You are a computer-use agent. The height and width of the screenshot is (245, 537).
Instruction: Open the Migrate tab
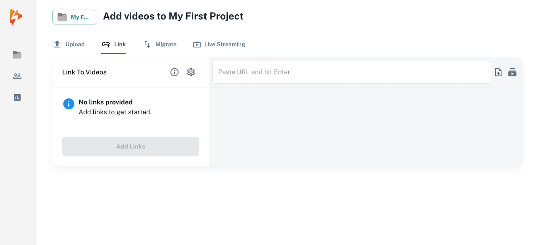[160, 44]
